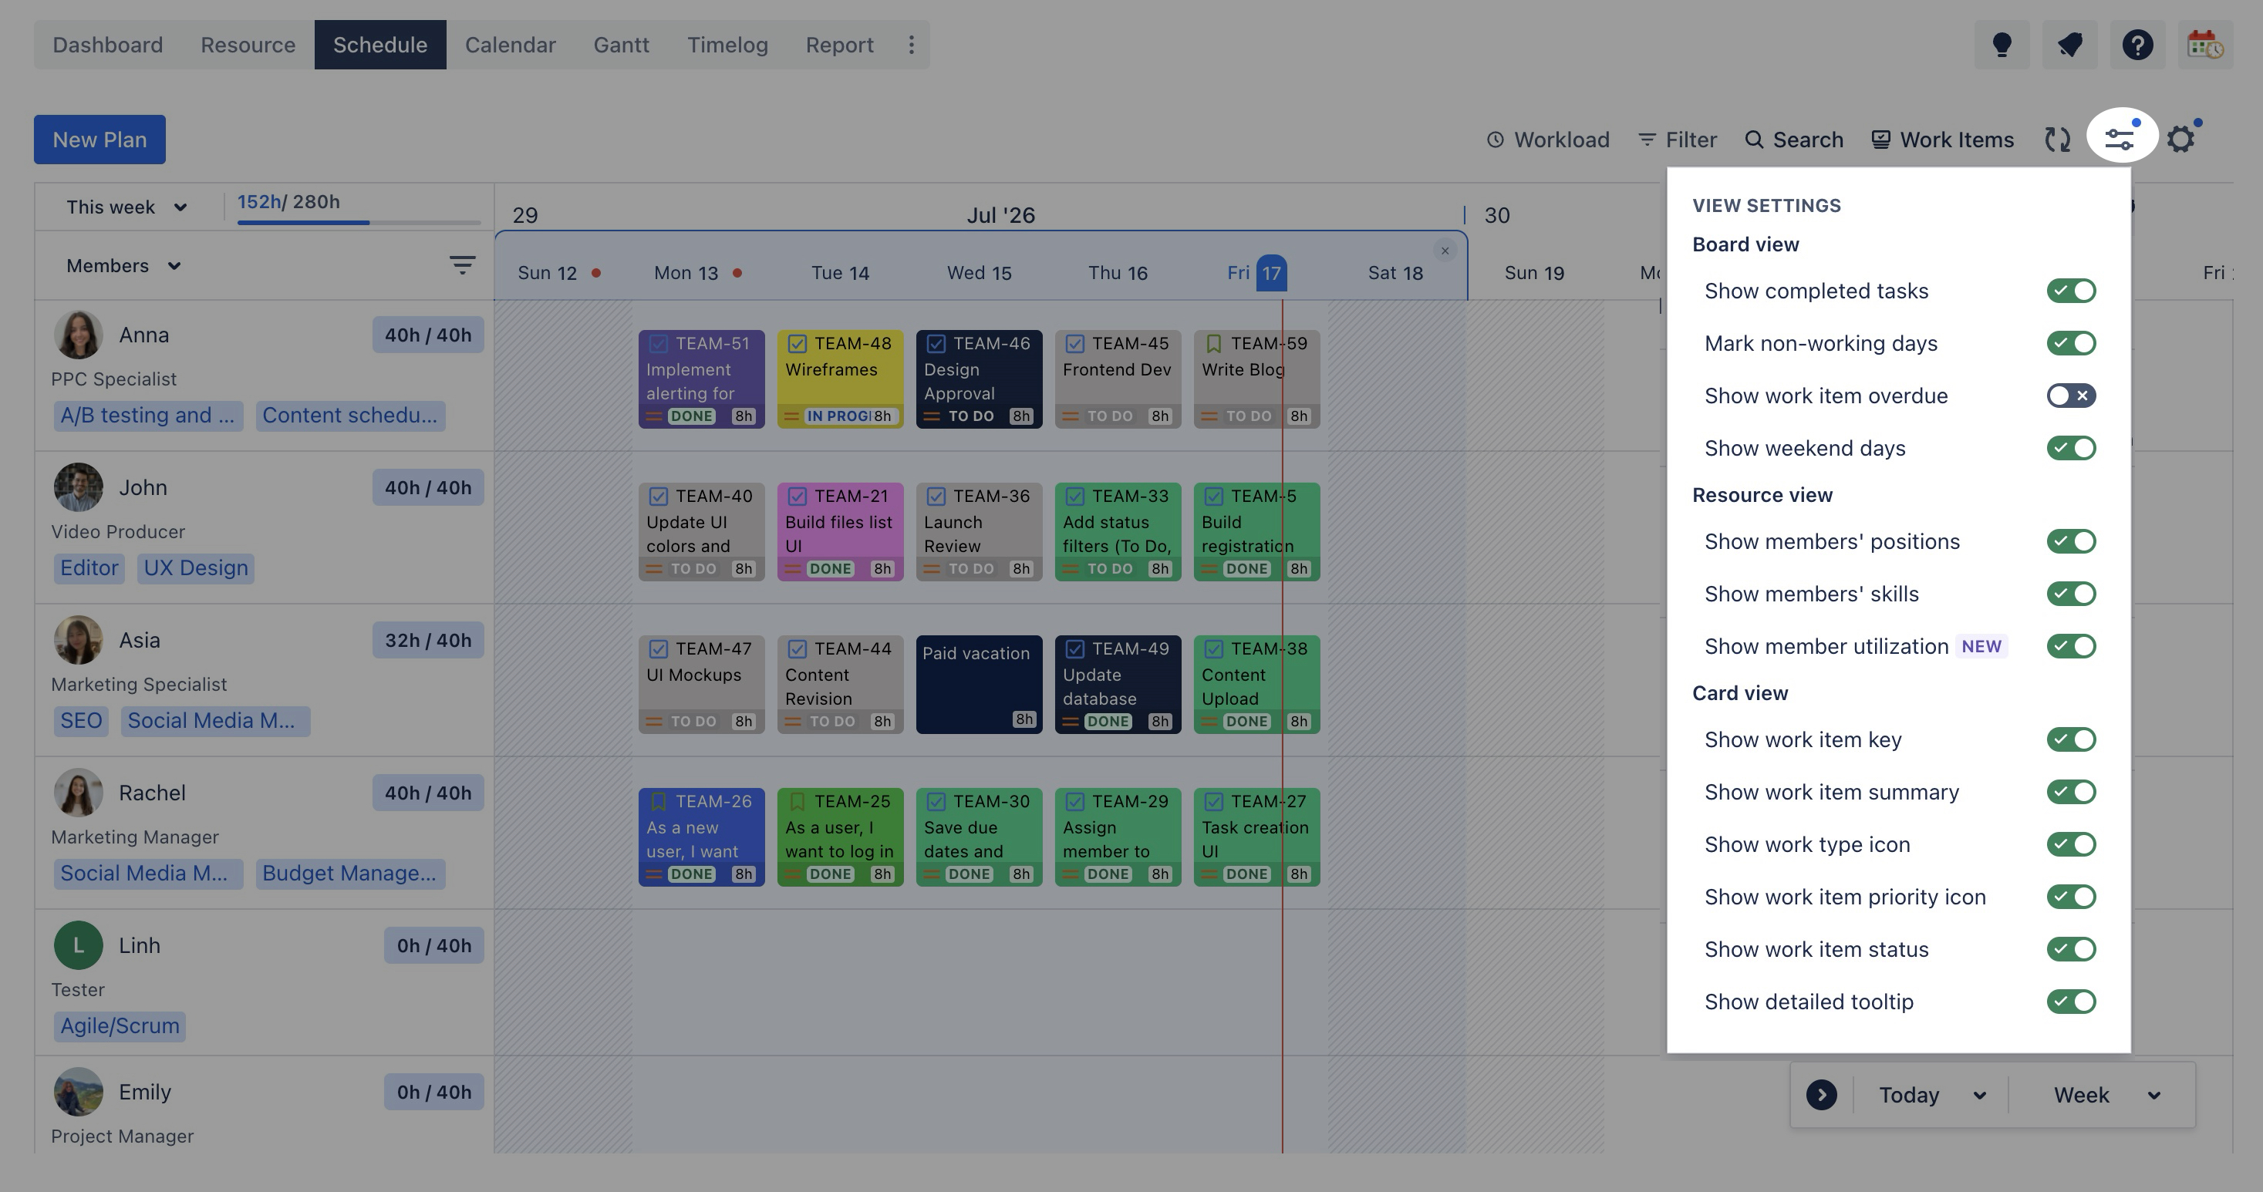Switch to the Gantt tab
2263x1192 pixels.
coord(621,45)
